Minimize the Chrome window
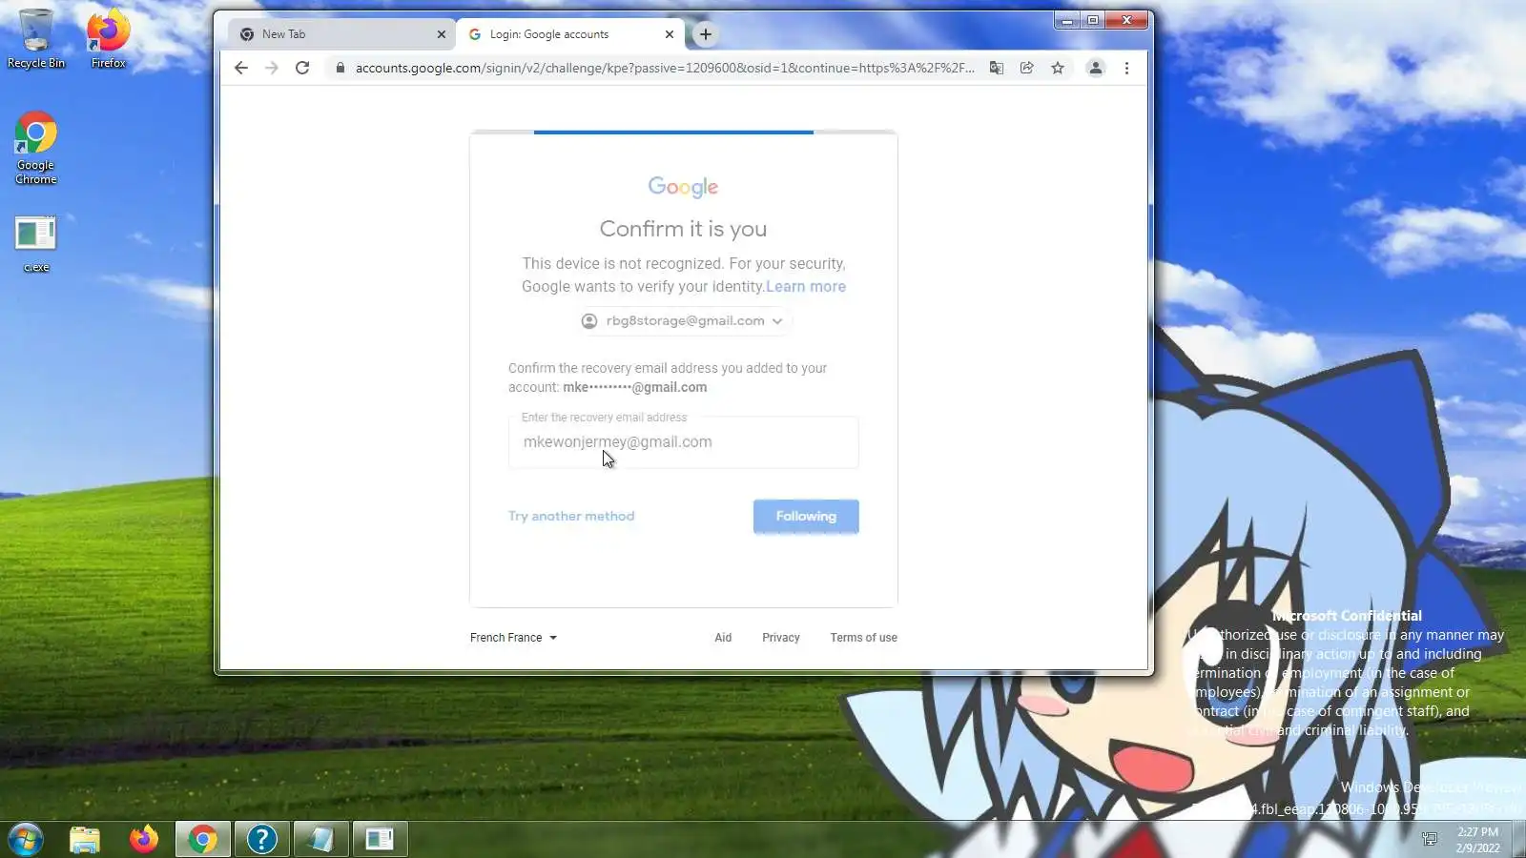The image size is (1526, 858). (x=1067, y=19)
